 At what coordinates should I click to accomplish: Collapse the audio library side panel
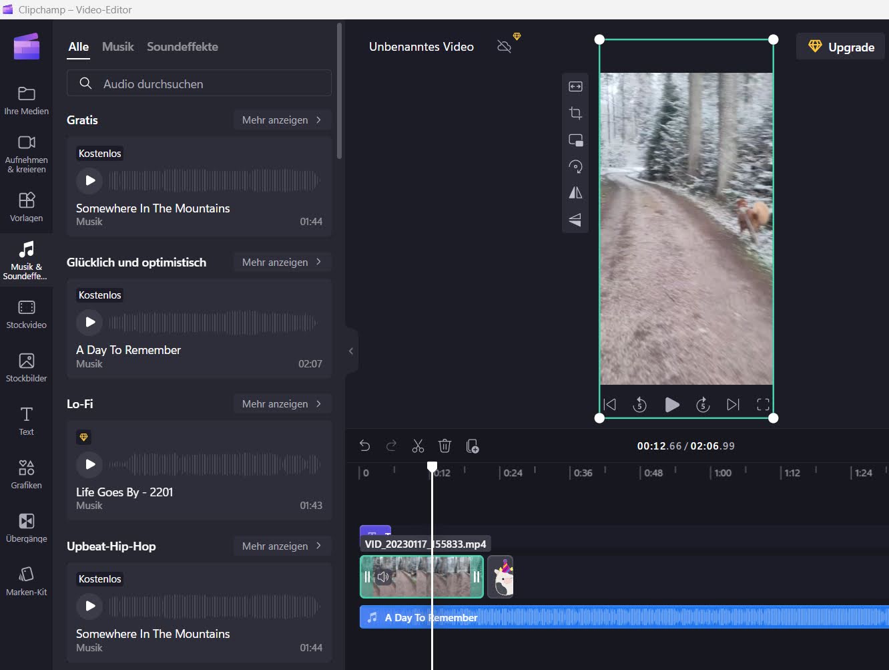[x=350, y=351]
